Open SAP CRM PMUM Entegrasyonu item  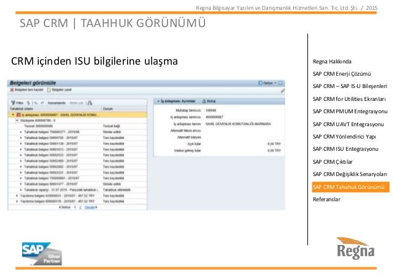pos(350,111)
